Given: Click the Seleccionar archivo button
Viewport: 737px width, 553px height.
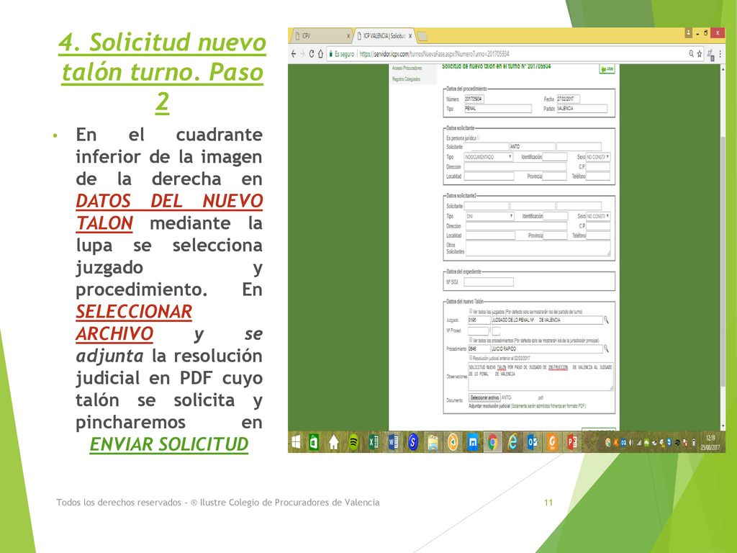Looking at the screenshot, I should click(484, 397).
